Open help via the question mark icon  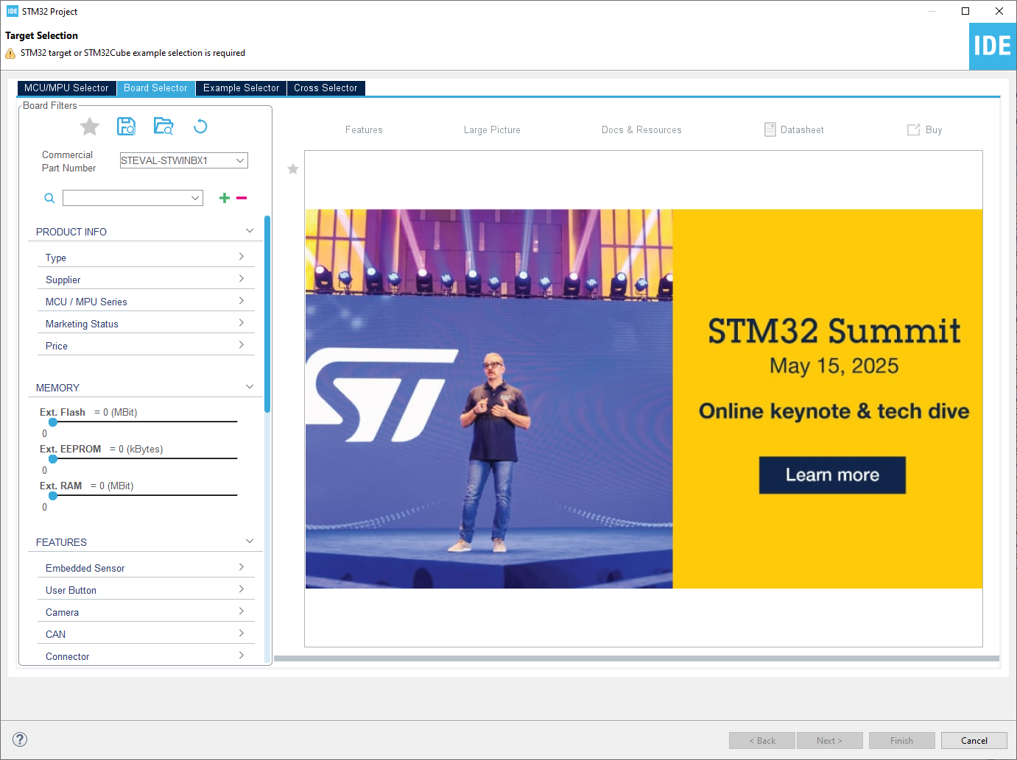click(19, 739)
